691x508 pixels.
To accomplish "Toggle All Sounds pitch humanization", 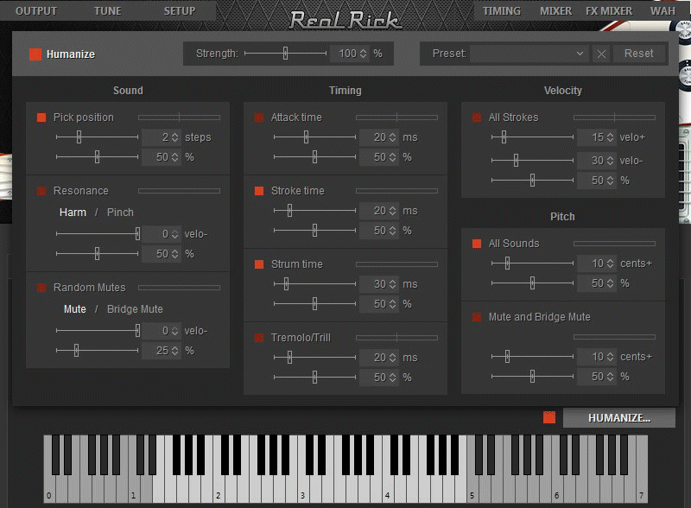I will coord(477,244).
